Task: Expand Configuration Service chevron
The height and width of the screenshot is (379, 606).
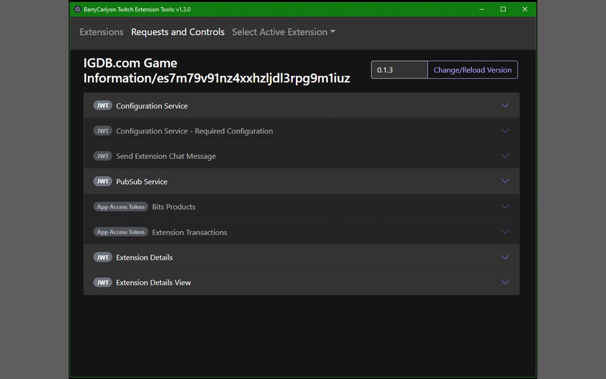Action: tap(505, 105)
